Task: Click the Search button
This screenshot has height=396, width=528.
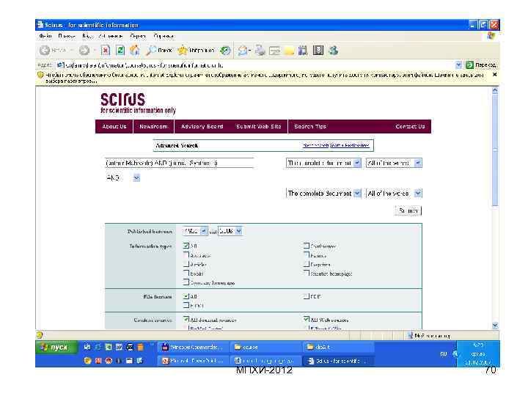Action: click(408, 210)
